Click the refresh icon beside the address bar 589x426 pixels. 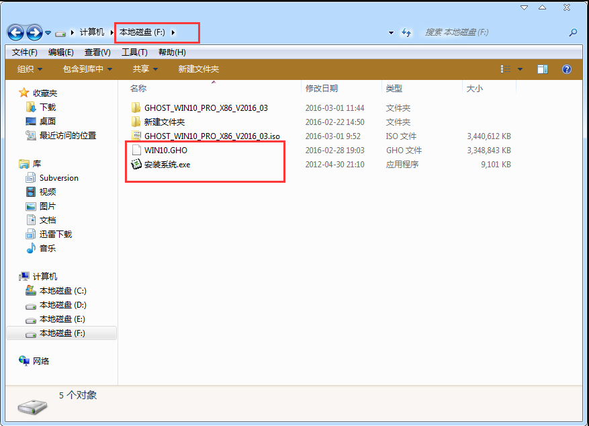pos(406,32)
